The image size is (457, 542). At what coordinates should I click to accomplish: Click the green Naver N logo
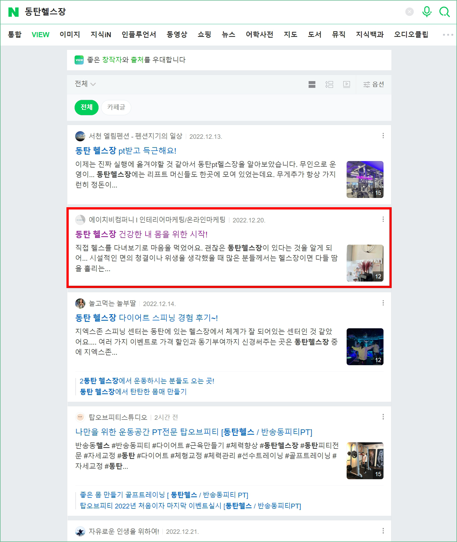(14, 12)
